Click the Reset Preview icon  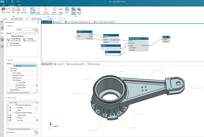tap(38, 10)
